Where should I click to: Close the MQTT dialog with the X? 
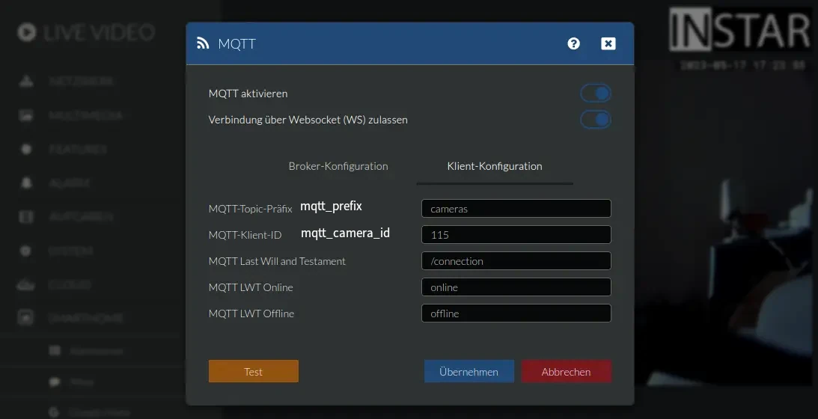pyautogui.click(x=608, y=43)
